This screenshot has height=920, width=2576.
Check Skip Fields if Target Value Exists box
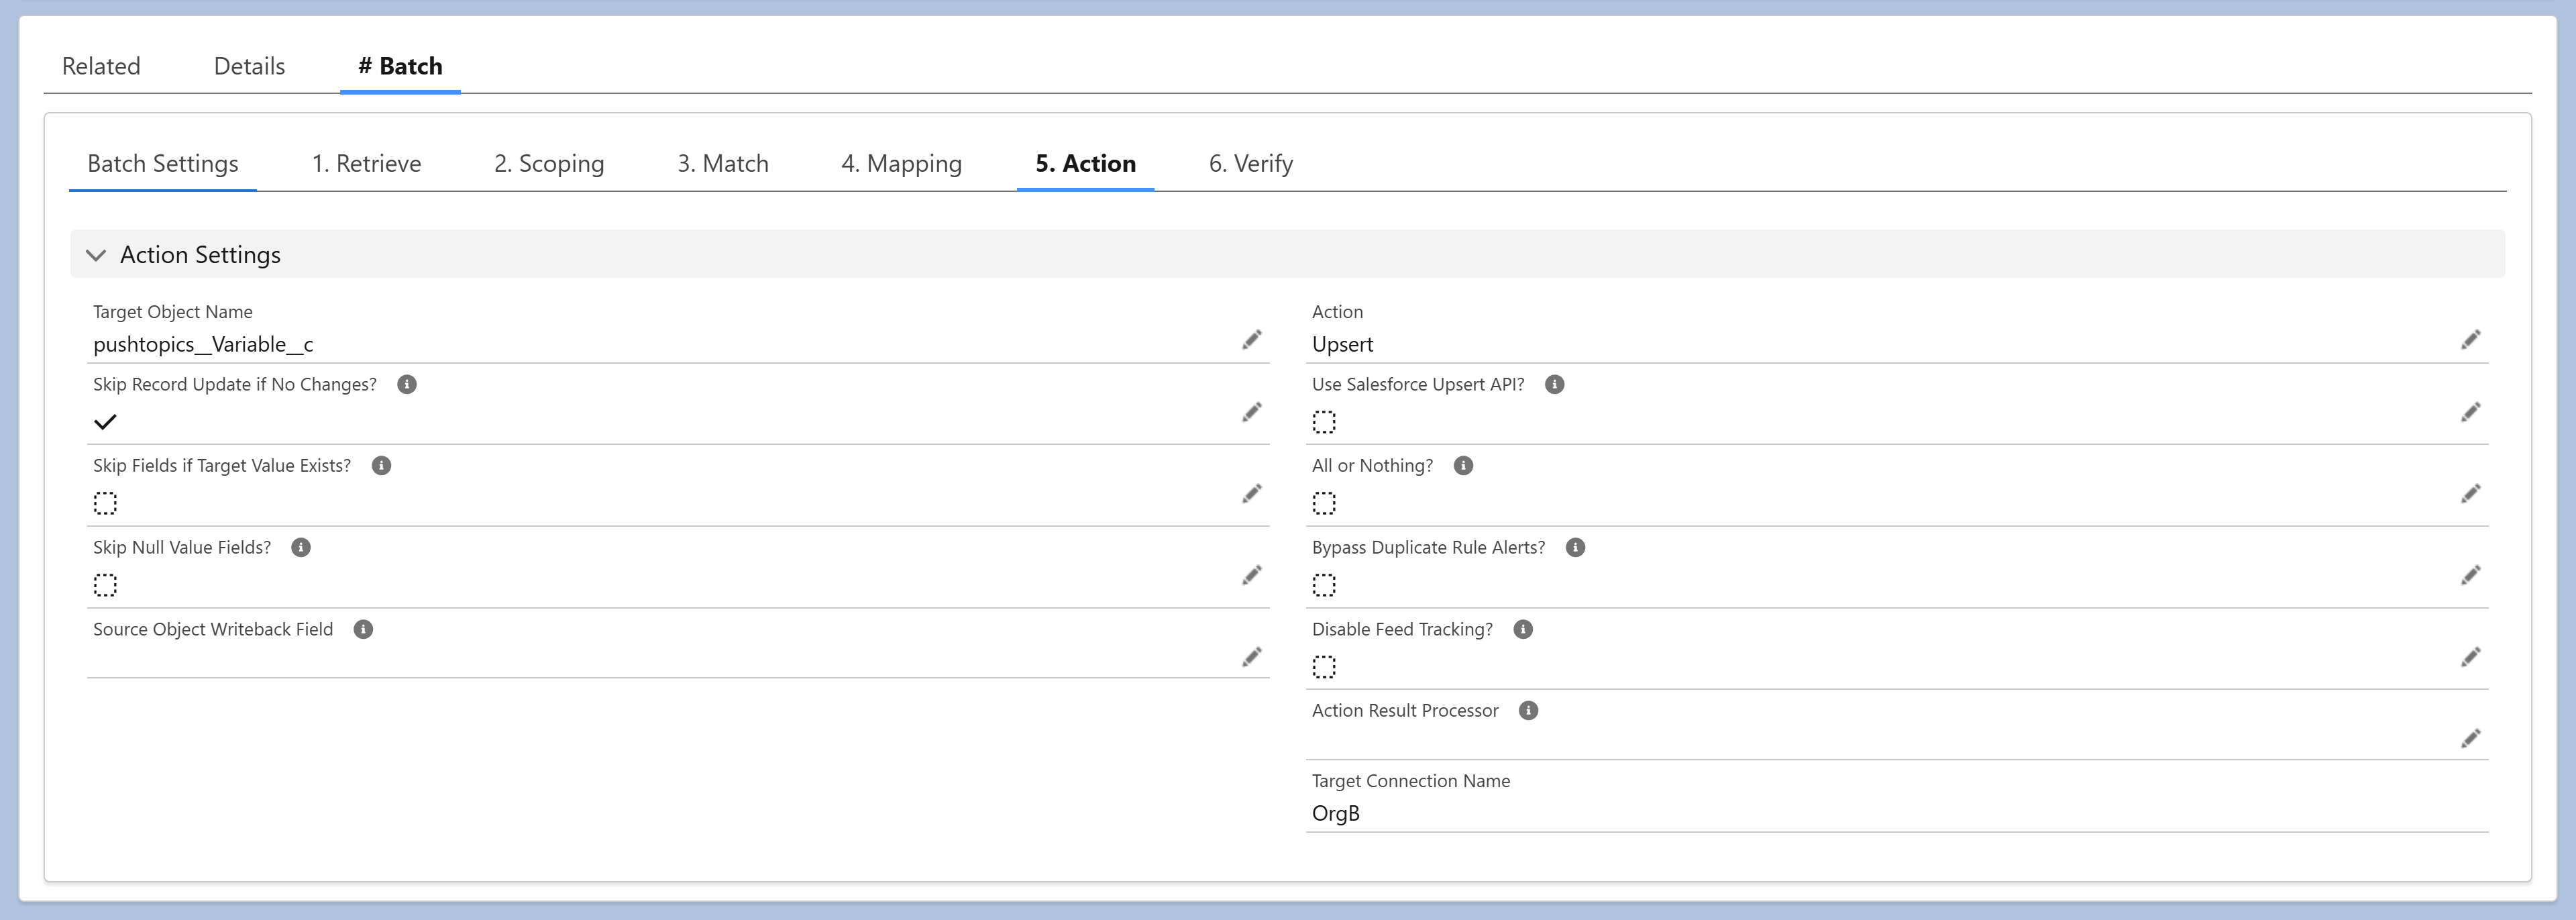click(105, 503)
